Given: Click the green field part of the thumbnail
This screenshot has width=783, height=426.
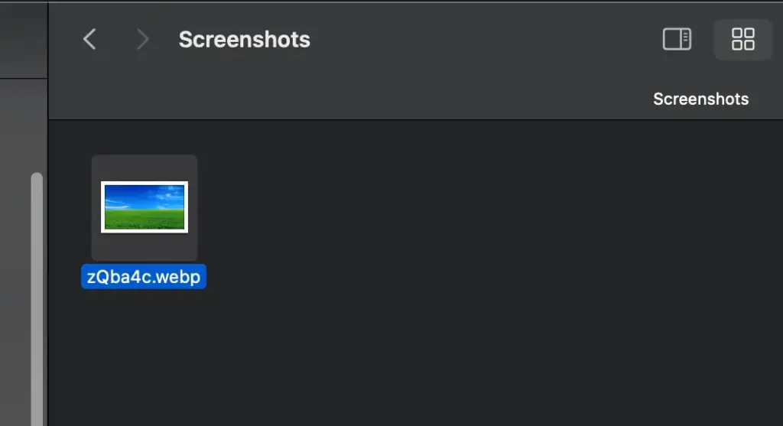Looking at the screenshot, I should (x=145, y=220).
